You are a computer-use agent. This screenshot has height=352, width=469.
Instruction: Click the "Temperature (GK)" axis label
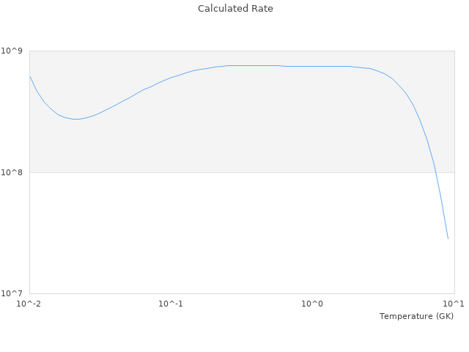pyautogui.click(x=416, y=316)
